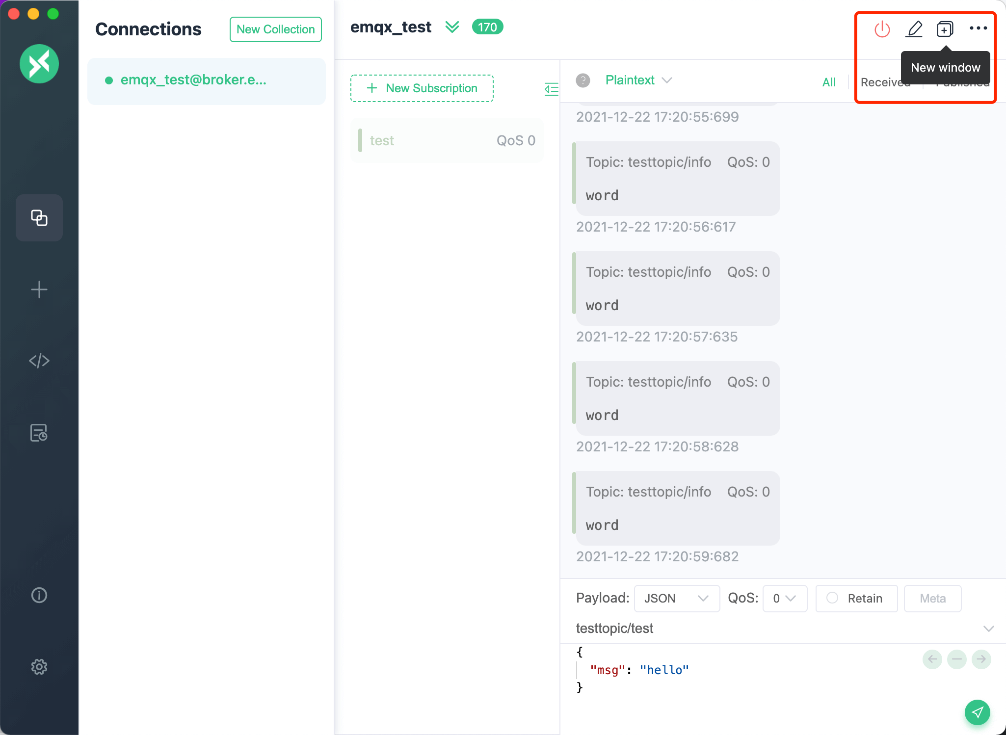This screenshot has height=735, width=1006.
Task: Open the Log page from sidebar
Action: click(x=39, y=433)
